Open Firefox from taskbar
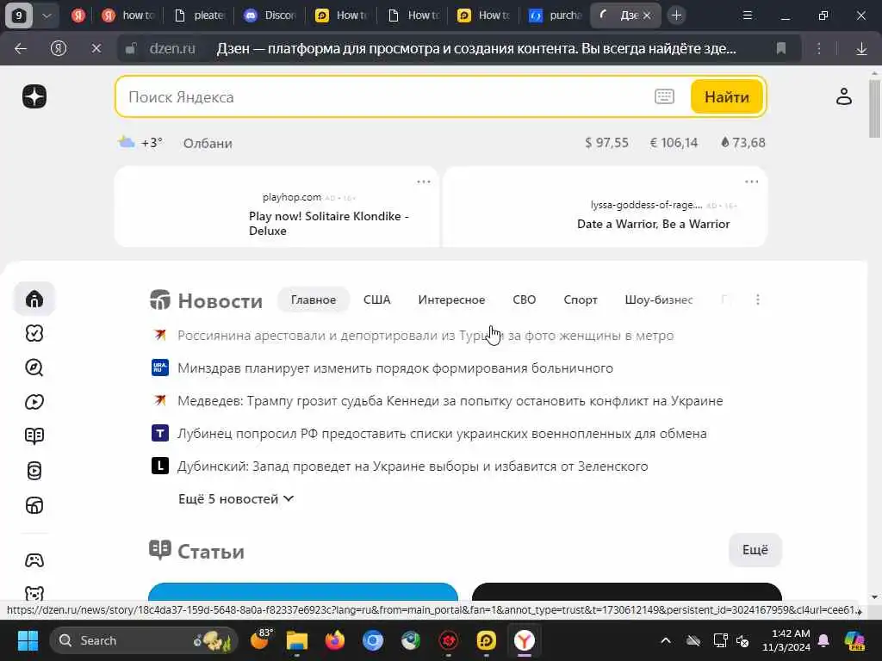The image size is (882, 661). (335, 640)
